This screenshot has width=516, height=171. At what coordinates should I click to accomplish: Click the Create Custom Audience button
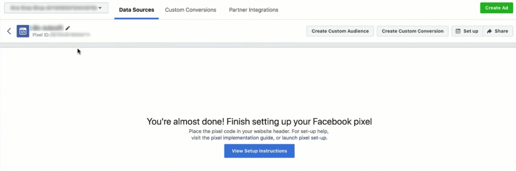[x=340, y=31]
